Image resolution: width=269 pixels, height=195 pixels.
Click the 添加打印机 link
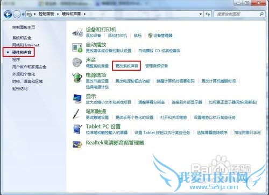coord(117,36)
